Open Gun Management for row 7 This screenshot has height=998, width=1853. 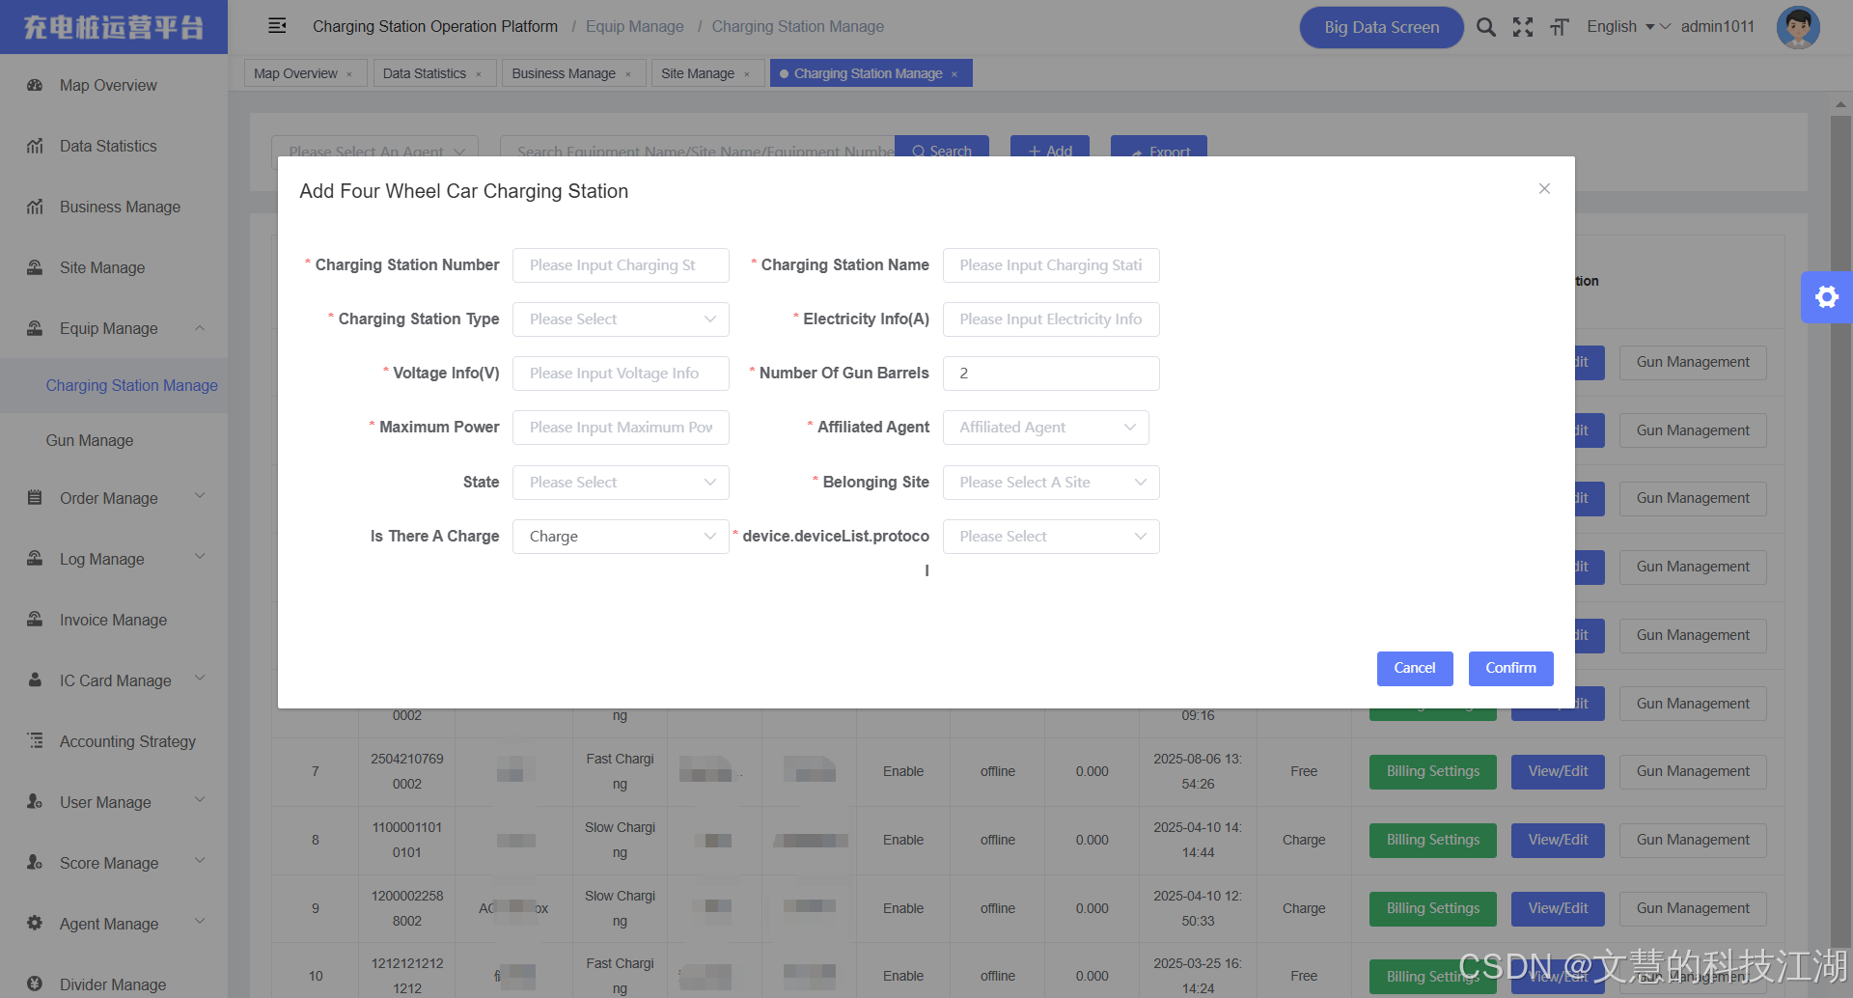click(x=1693, y=772)
